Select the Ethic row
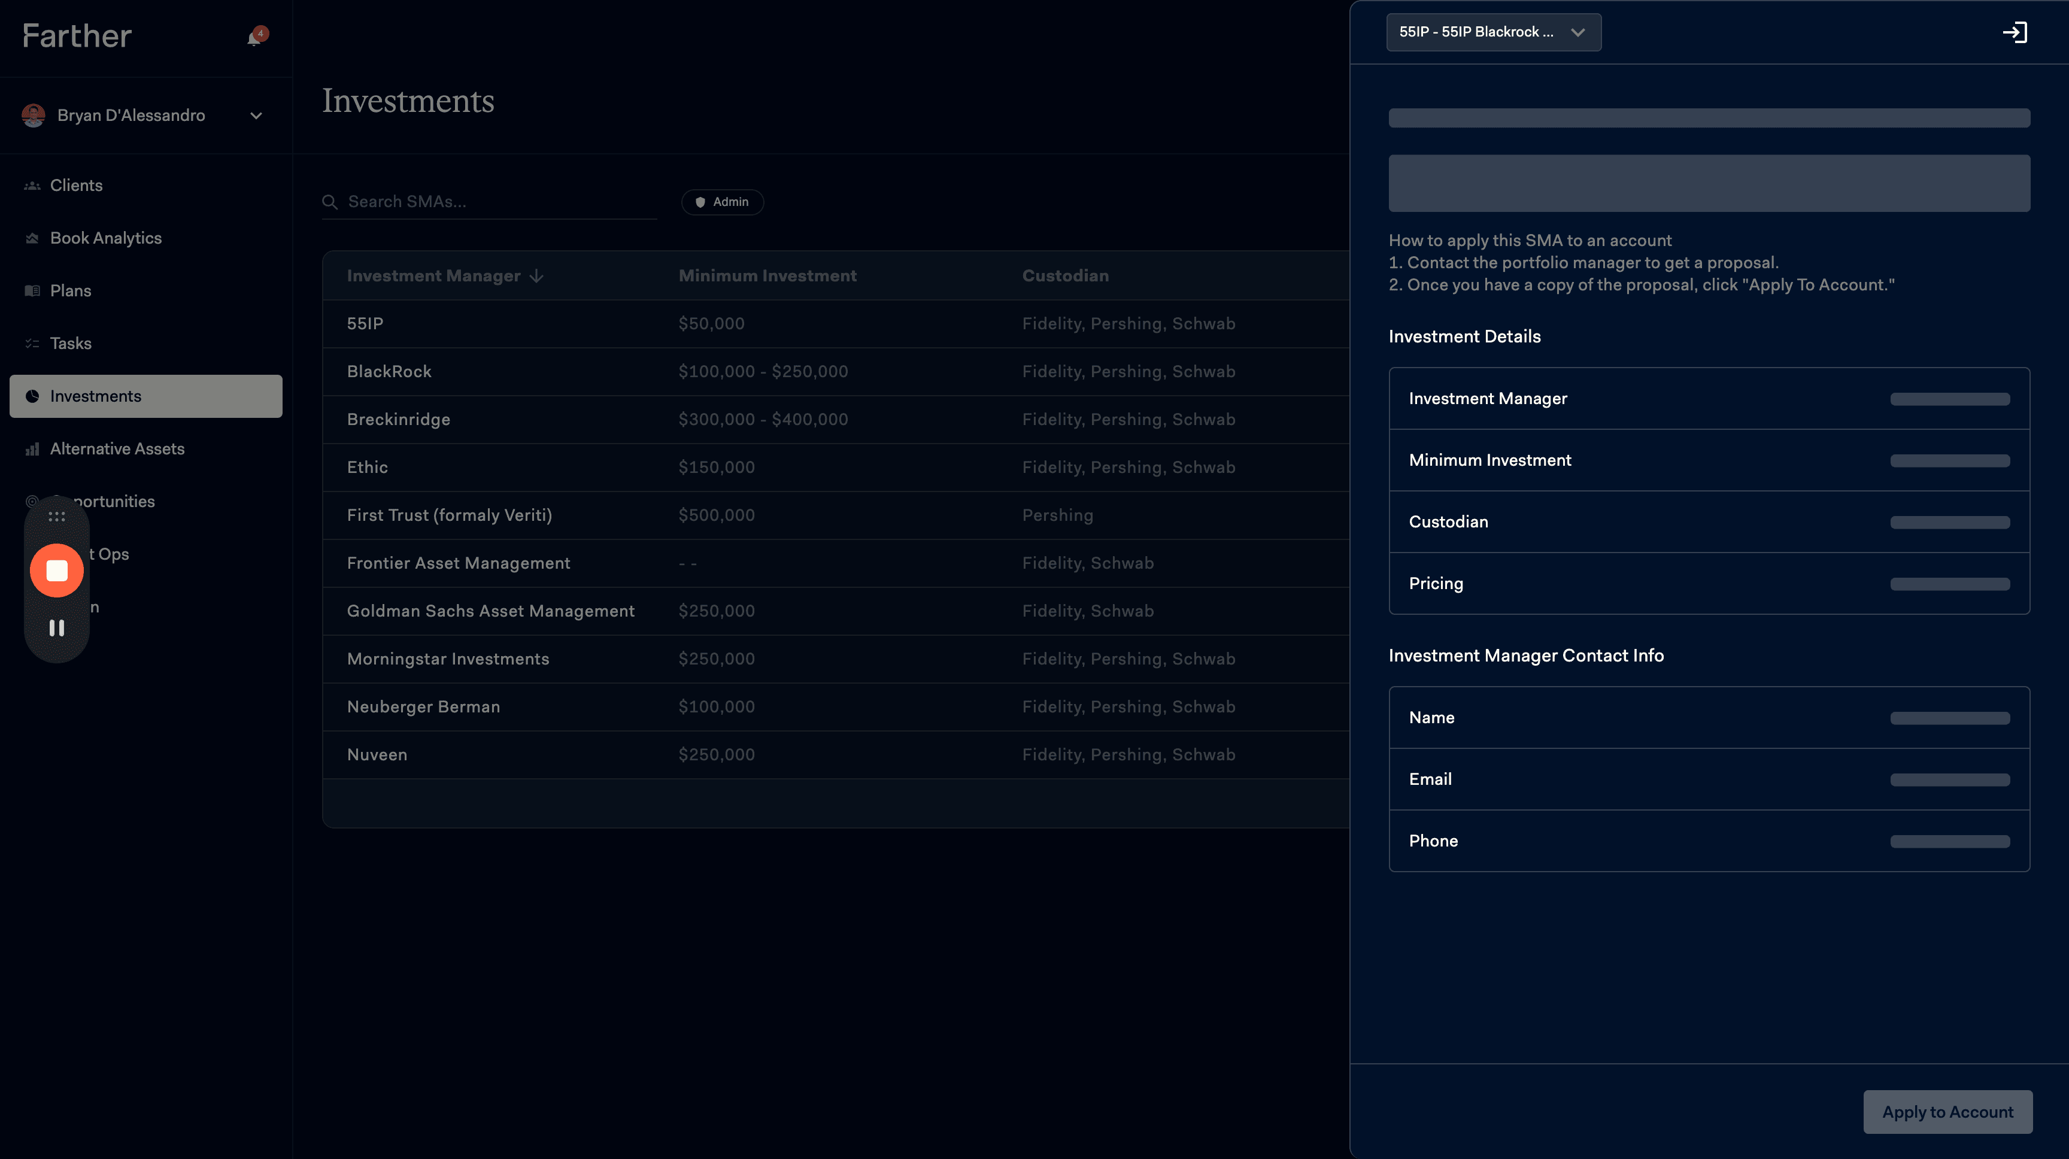Viewport: 2069px width, 1159px height. 835,468
